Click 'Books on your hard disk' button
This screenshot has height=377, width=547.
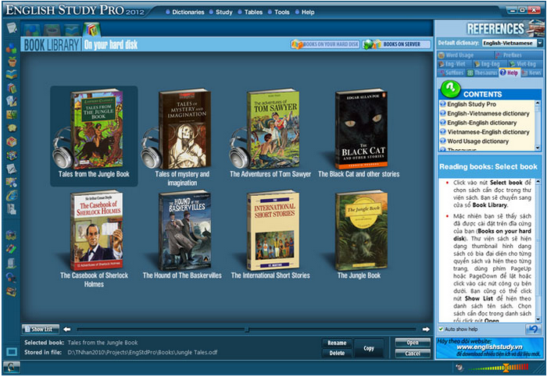click(x=323, y=44)
